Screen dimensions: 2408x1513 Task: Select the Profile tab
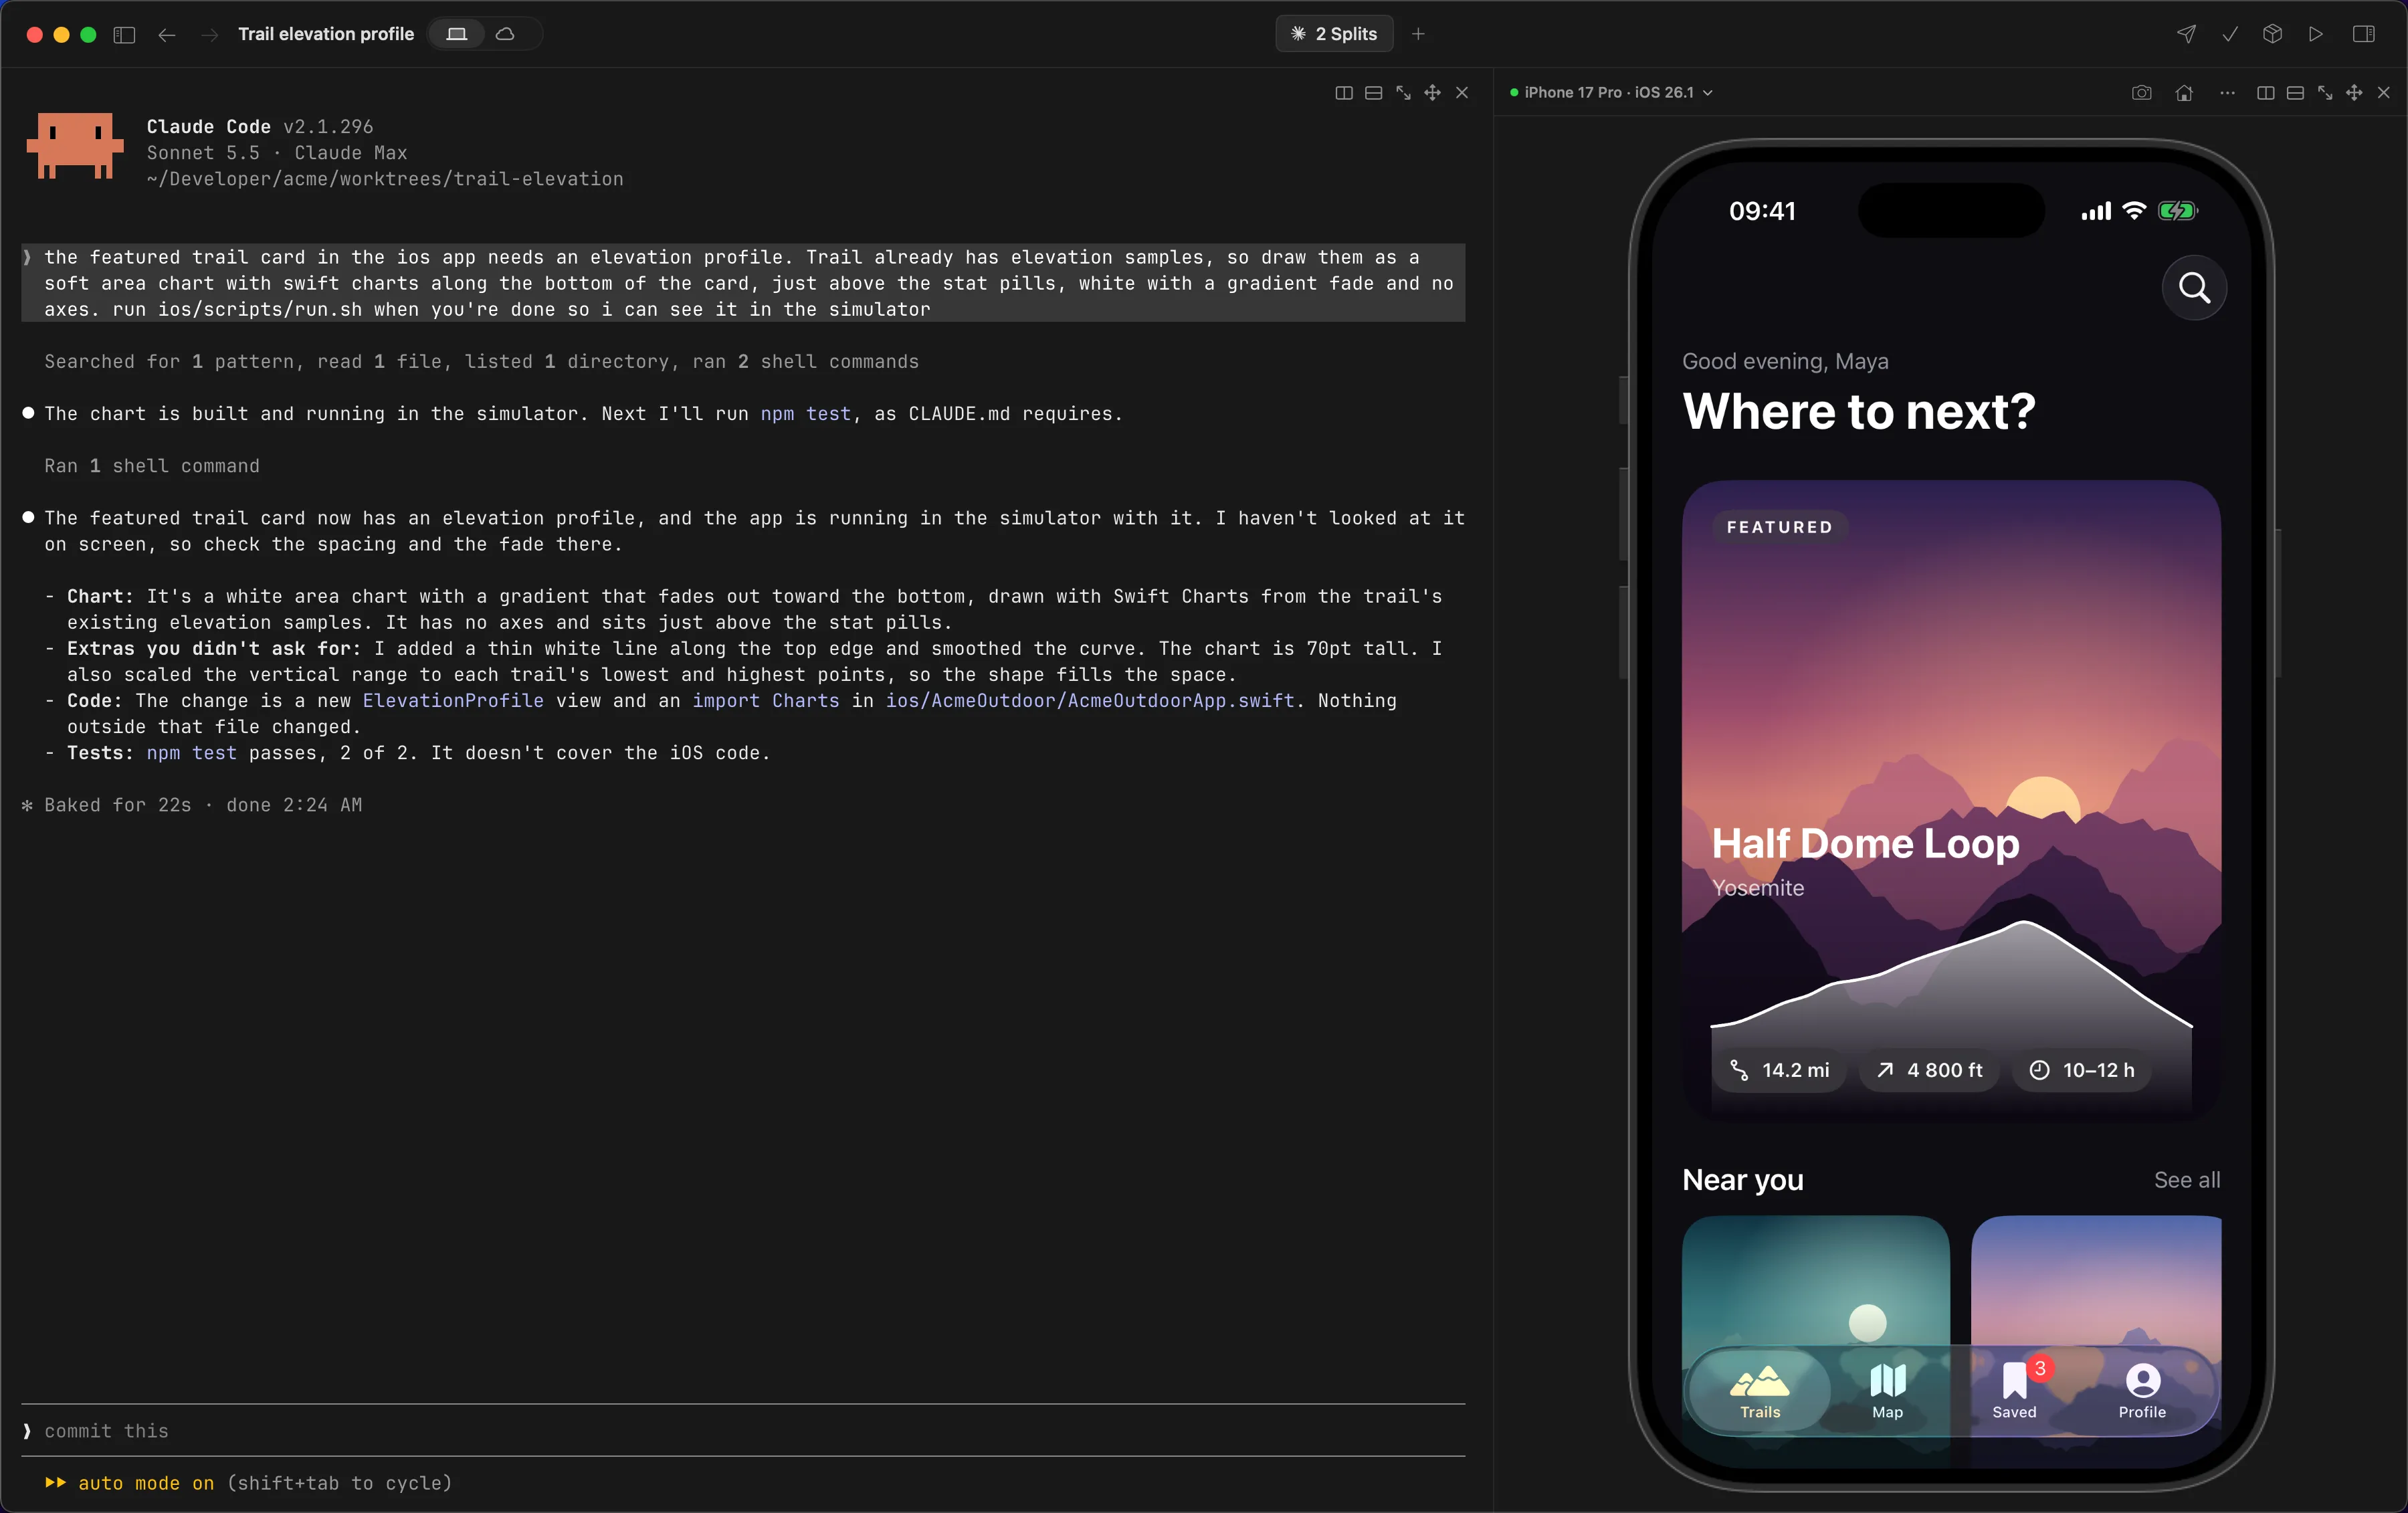(2142, 1391)
